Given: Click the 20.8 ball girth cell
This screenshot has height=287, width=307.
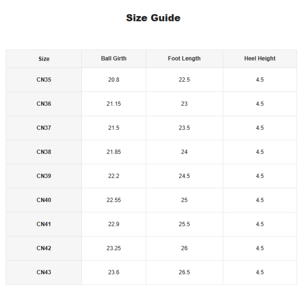Looking at the screenshot, I should point(114,80).
